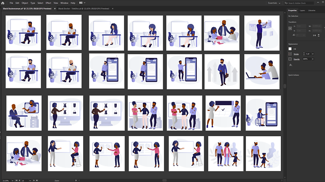Click the artboard number field in status bar
325x182 pixels.
pos(25,181)
